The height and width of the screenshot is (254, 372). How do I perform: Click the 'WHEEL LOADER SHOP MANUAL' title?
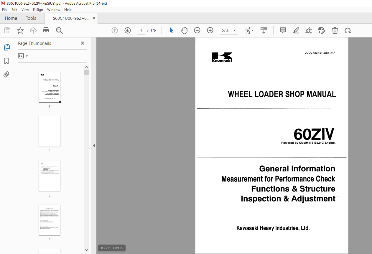point(282,94)
